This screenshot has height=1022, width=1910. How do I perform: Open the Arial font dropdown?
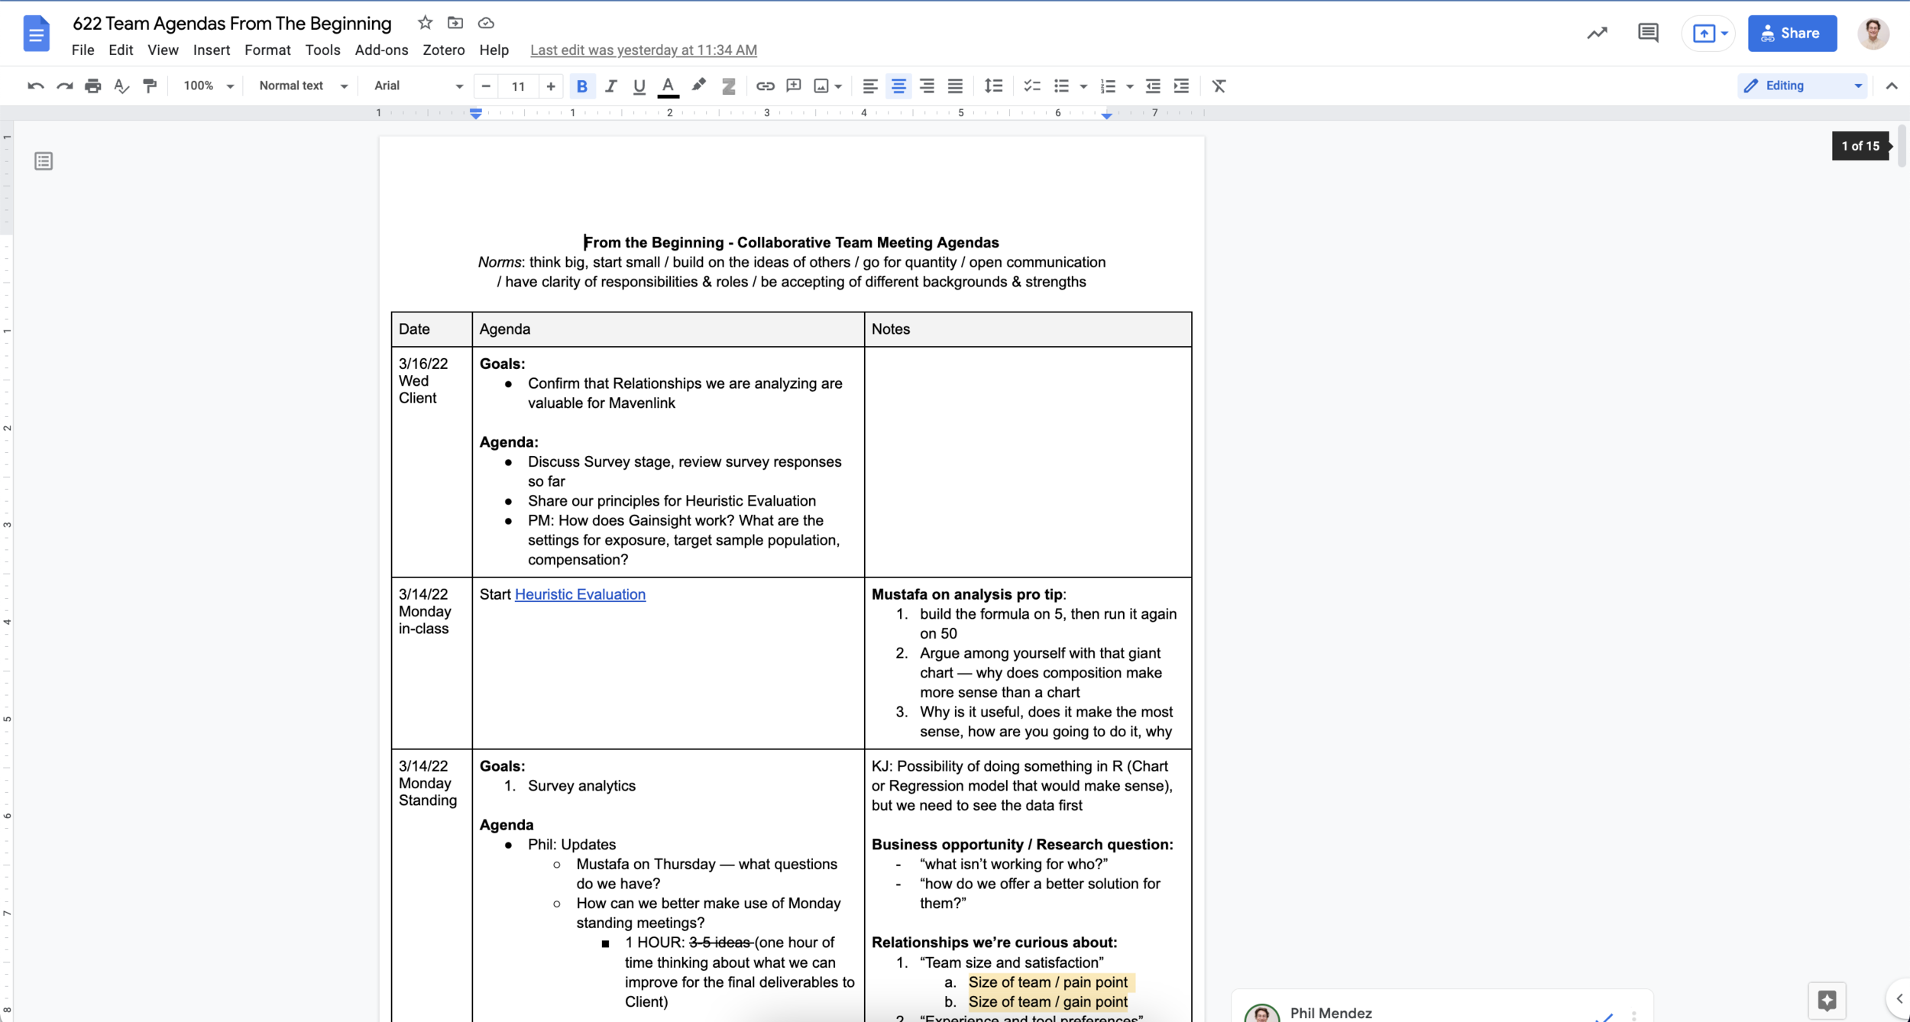click(x=418, y=86)
